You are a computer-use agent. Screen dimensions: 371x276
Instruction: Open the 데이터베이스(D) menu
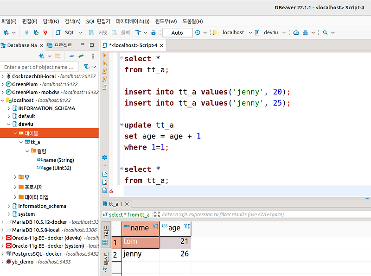click(133, 21)
